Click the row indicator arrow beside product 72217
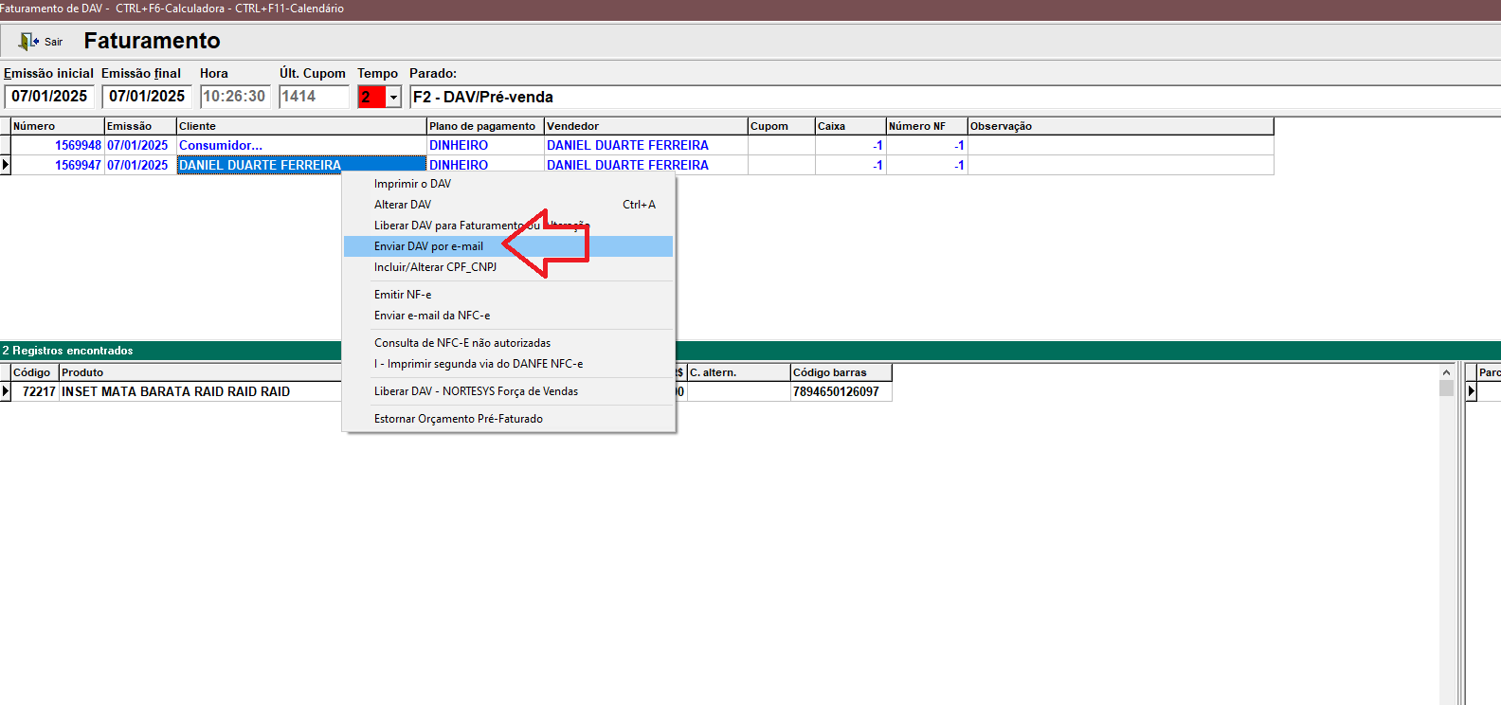This screenshot has height=705, width=1501. pos(6,391)
